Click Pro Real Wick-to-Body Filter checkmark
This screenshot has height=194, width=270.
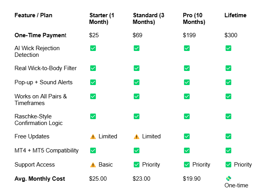pos(187,68)
